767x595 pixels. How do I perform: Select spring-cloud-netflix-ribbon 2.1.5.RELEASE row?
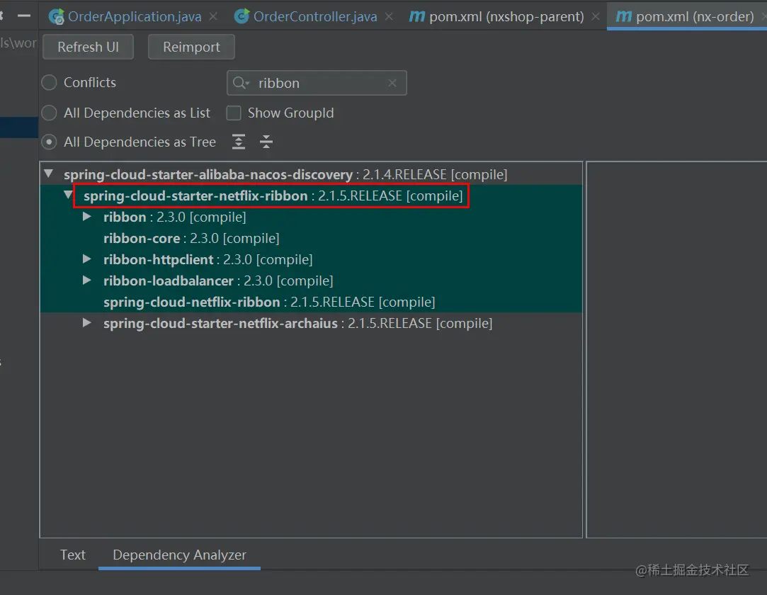pyautogui.click(x=311, y=302)
